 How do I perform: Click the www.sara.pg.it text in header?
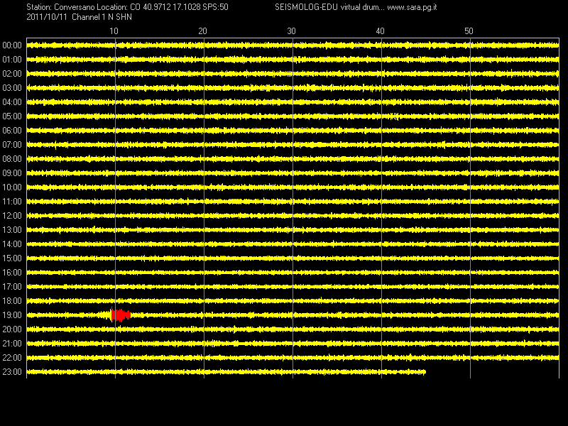tap(412, 7)
